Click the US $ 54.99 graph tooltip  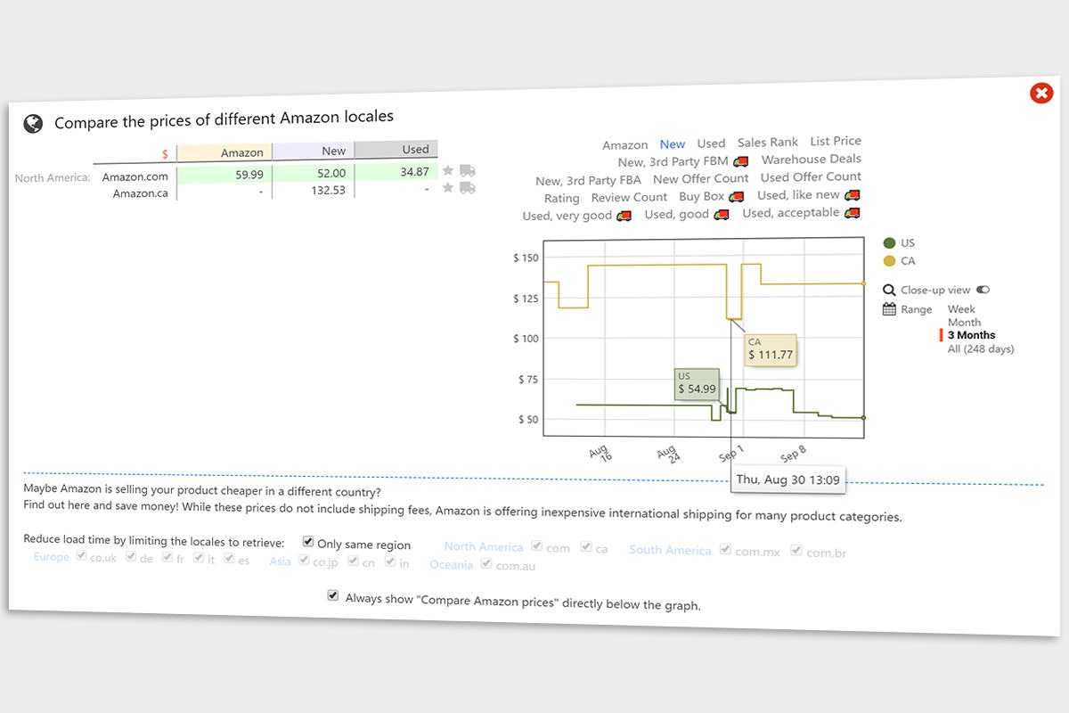pyautogui.click(x=696, y=383)
